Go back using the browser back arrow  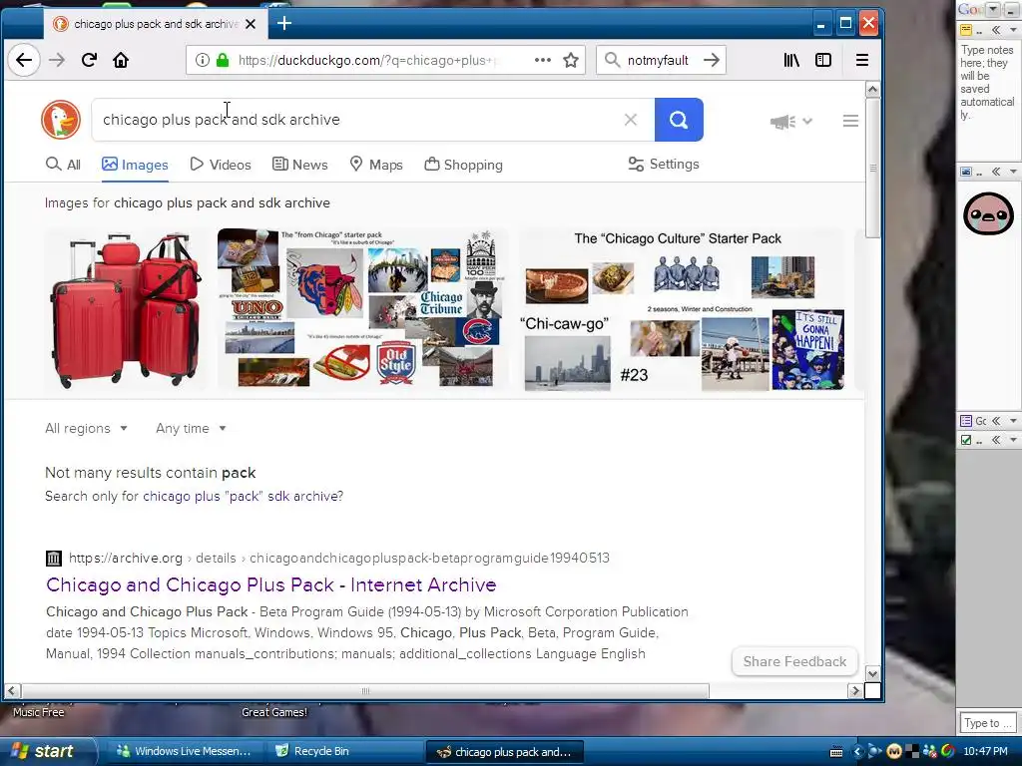pos(24,60)
